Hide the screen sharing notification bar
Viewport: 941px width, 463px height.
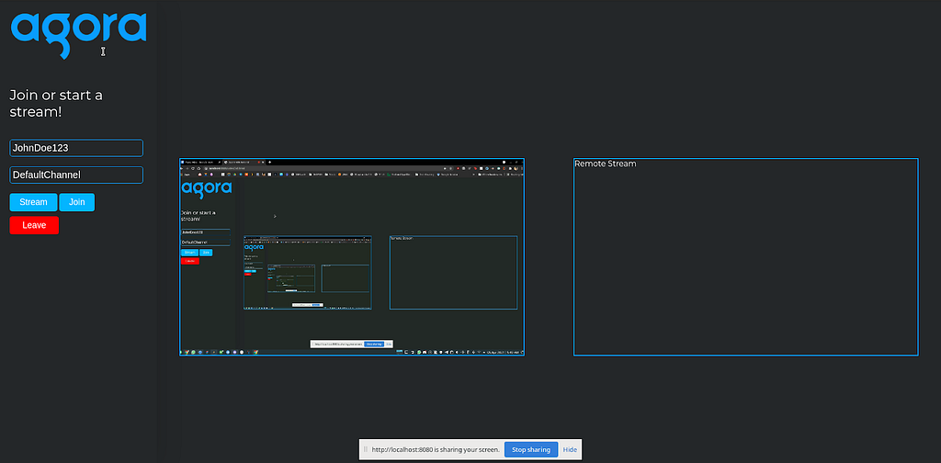tap(570, 449)
